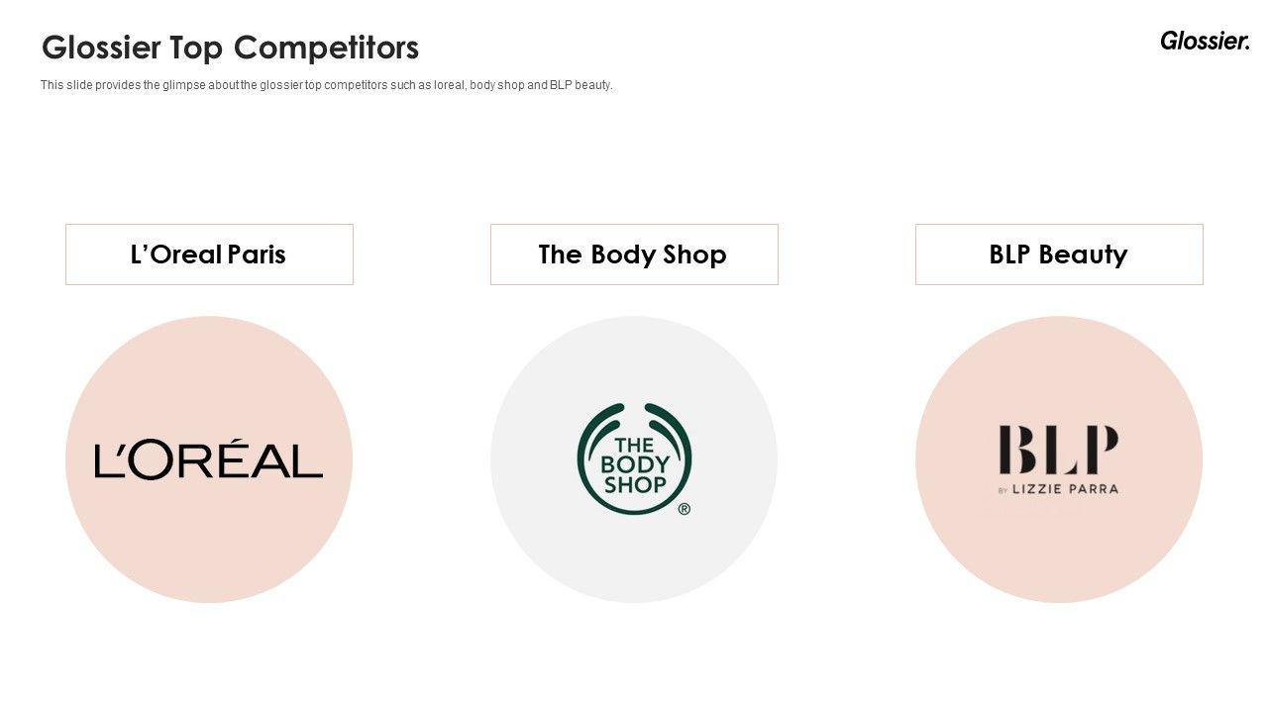Select the 'Glossier Top Competitors' slide title
The width and height of the screenshot is (1268, 713).
coord(230,48)
